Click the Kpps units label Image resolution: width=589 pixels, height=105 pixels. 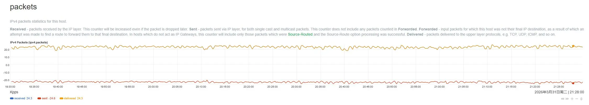tap(14, 92)
